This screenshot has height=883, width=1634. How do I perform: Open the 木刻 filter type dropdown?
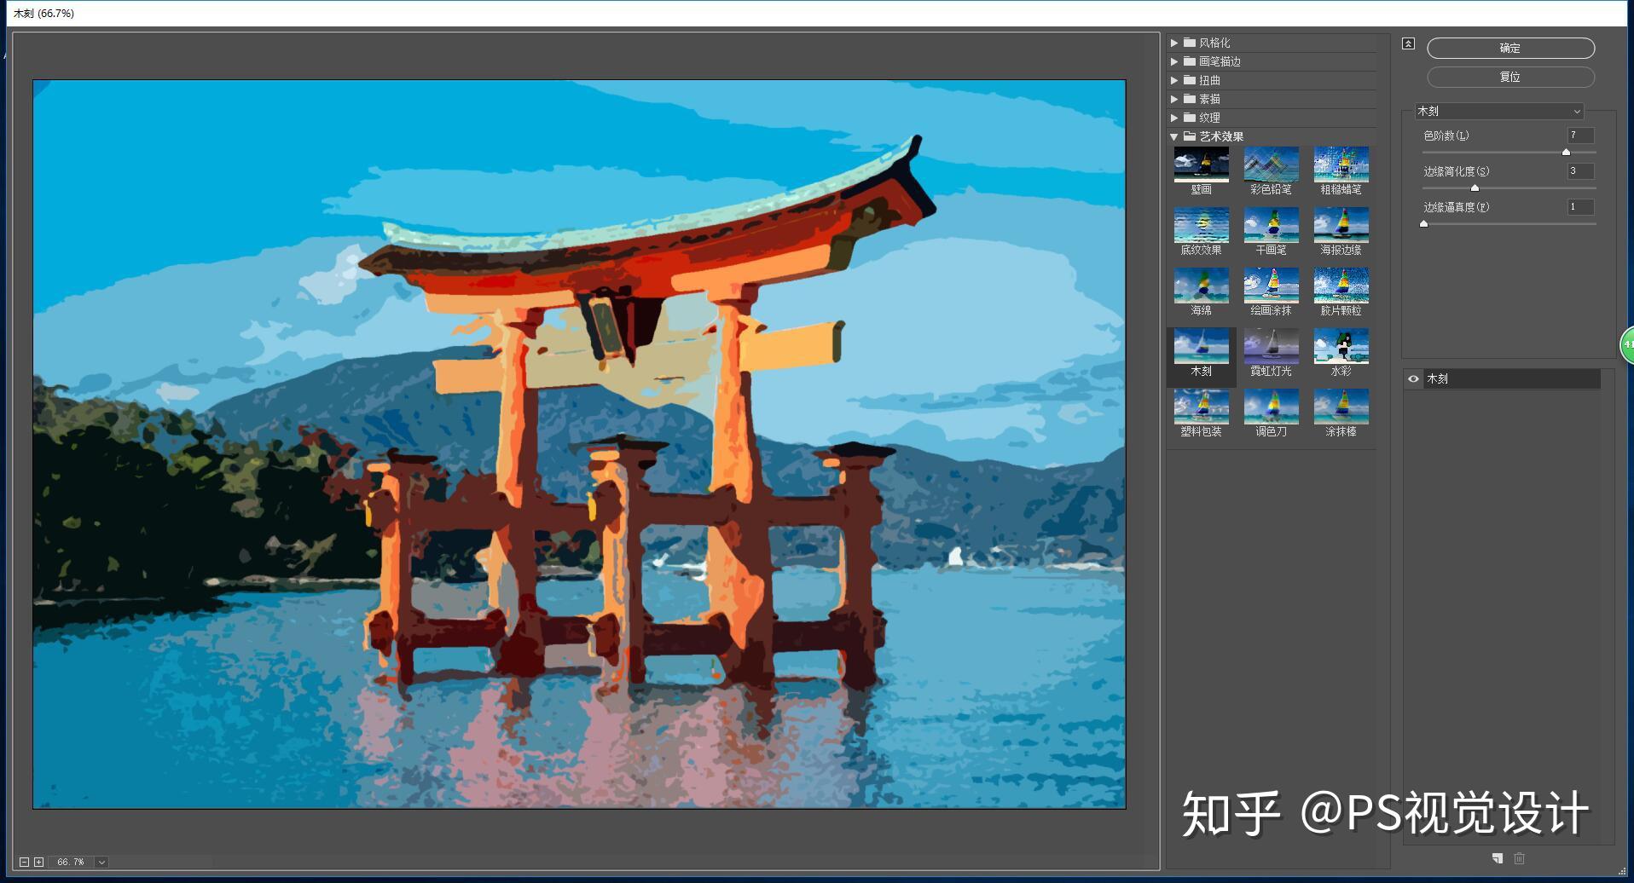tap(1498, 111)
